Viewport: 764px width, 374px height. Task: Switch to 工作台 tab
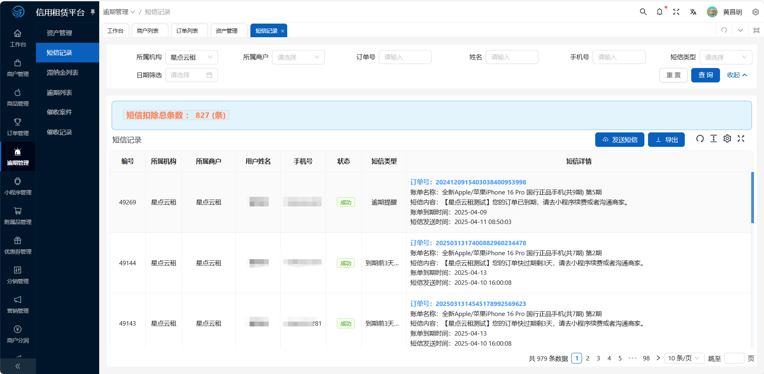[116, 31]
